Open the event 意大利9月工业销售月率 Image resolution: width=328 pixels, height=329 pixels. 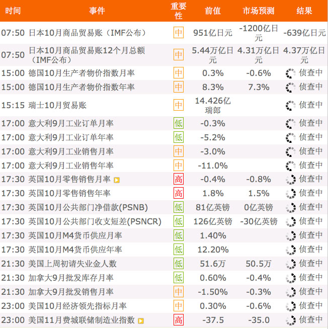[x=71, y=151]
